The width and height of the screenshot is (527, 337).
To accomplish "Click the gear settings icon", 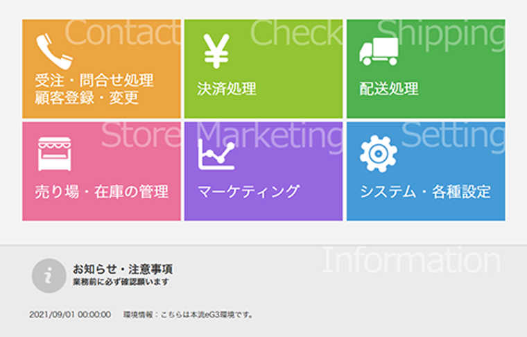I will coord(379,154).
